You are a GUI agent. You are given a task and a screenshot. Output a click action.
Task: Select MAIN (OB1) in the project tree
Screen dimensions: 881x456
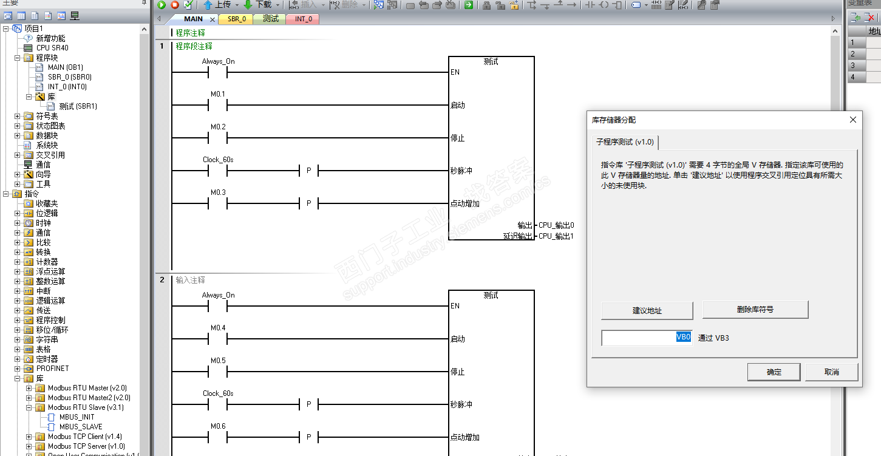coord(66,67)
